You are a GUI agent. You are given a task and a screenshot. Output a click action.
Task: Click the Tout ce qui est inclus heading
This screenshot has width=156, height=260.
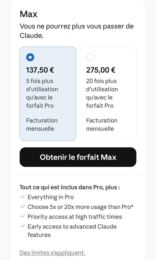click(70, 187)
